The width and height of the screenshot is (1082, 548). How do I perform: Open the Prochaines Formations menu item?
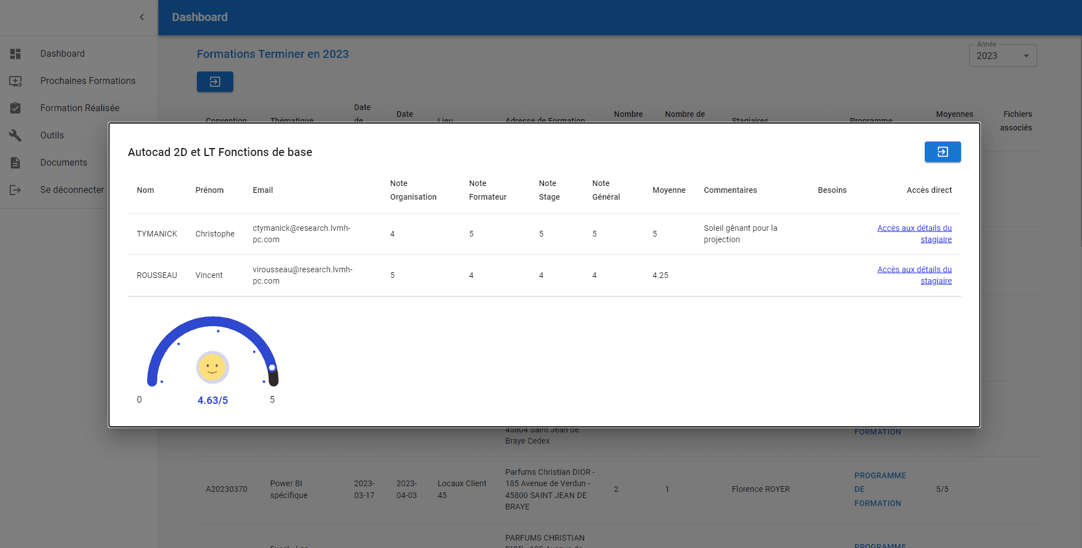tap(87, 81)
